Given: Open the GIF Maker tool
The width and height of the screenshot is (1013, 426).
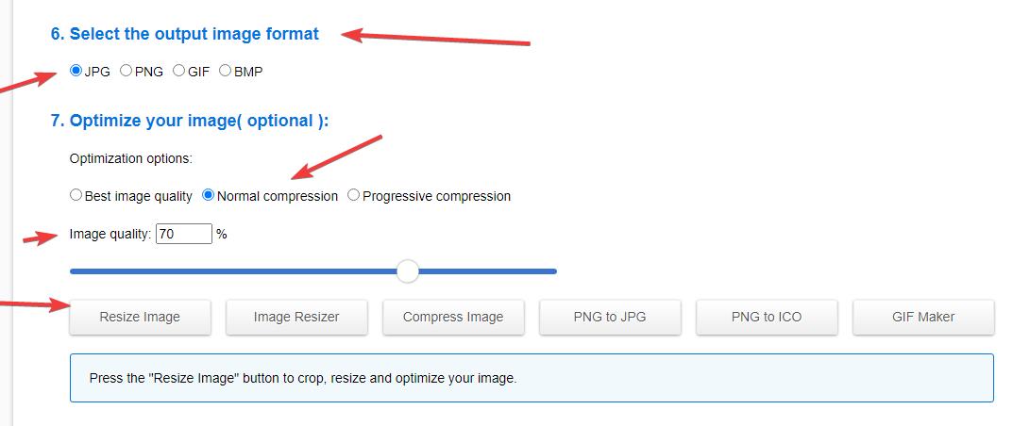Looking at the screenshot, I should pyautogui.click(x=923, y=317).
